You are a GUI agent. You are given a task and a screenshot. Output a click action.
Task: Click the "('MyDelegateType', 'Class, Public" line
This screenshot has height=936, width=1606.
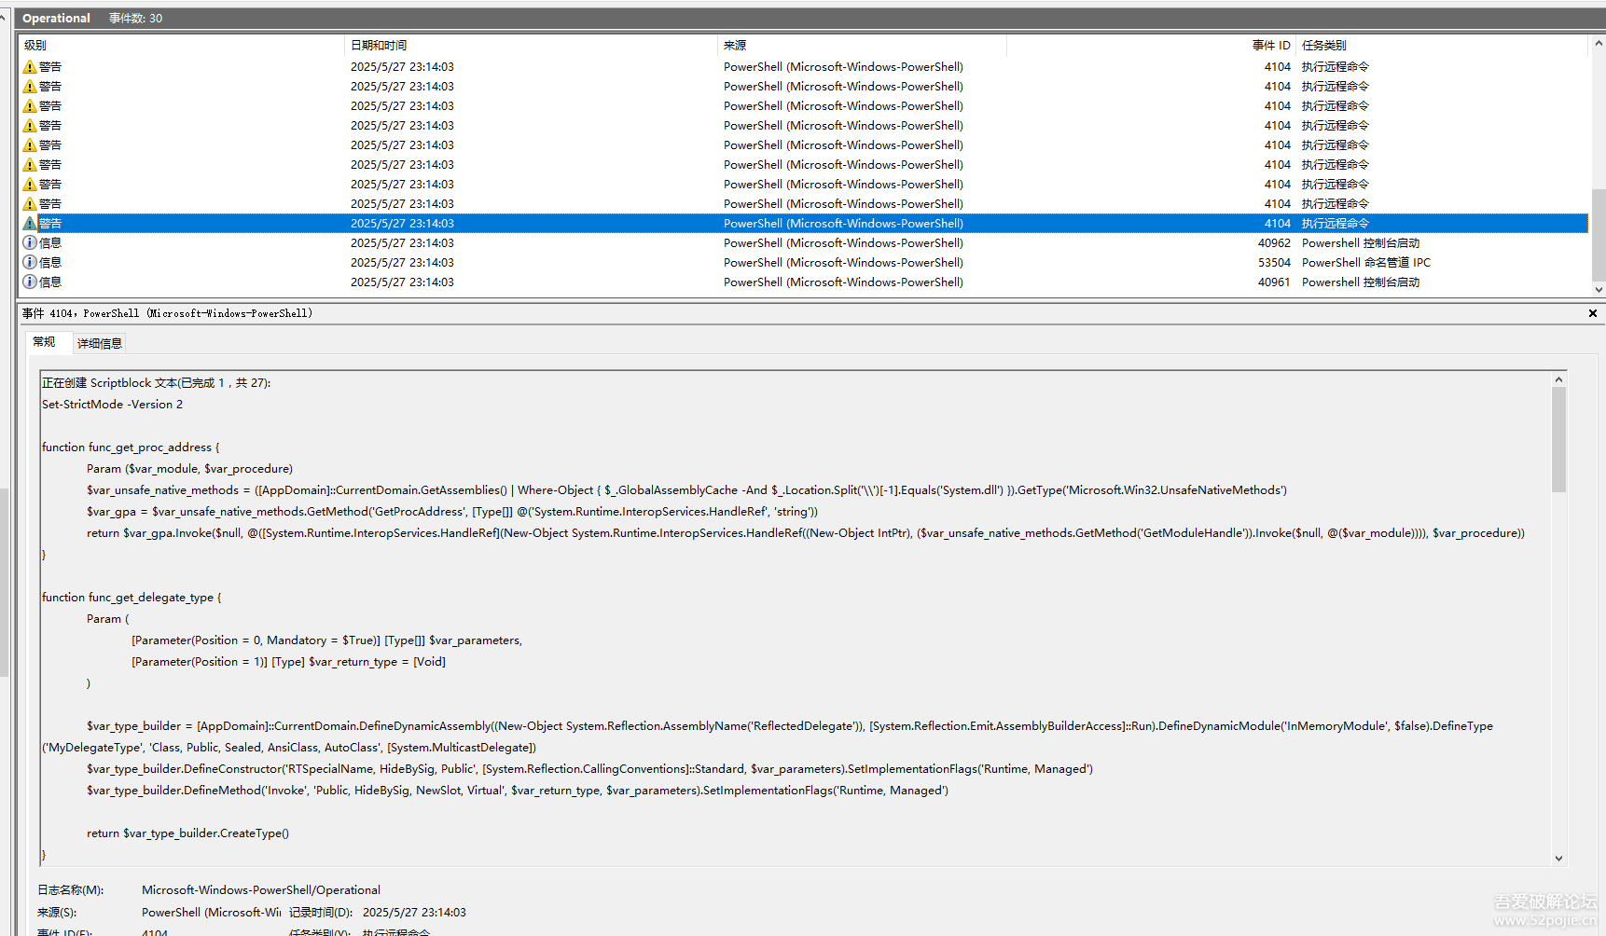click(289, 748)
